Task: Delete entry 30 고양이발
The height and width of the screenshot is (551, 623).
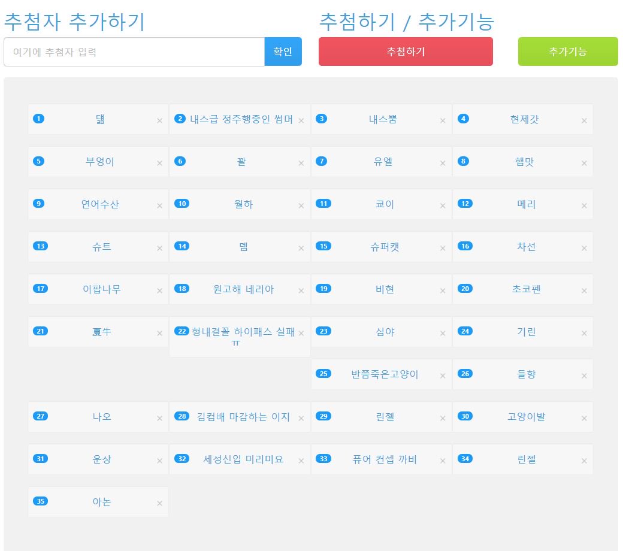Action: coord(584,418)
